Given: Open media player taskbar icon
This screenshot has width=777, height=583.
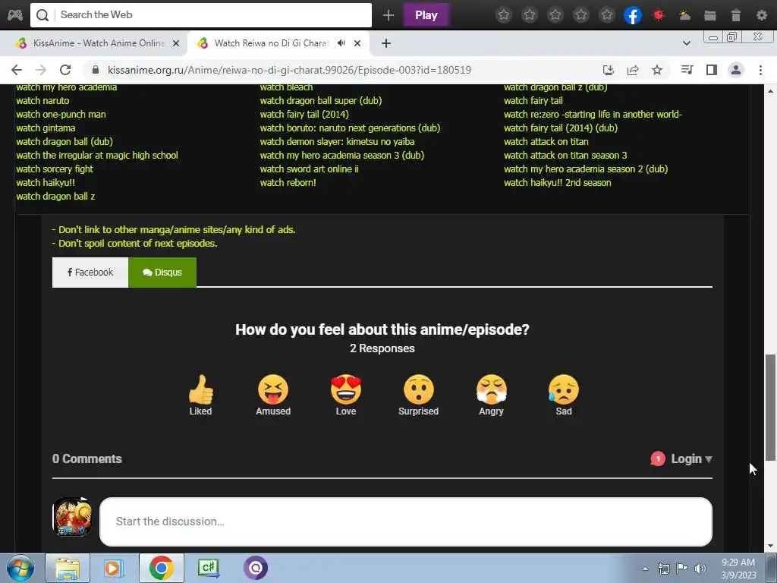Looking at the screenshot, I should [x=114, y=568].
